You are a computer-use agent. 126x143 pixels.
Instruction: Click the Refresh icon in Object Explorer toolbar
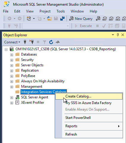click(x=51, y=42)
